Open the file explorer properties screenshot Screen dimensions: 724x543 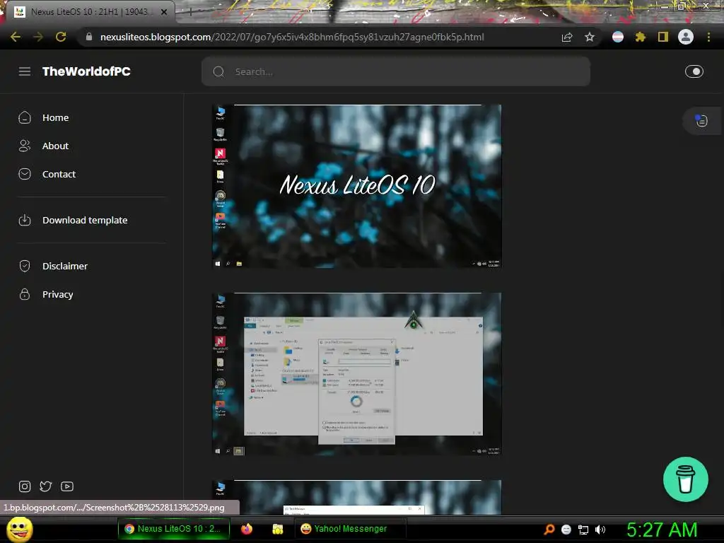pos(356,374)
